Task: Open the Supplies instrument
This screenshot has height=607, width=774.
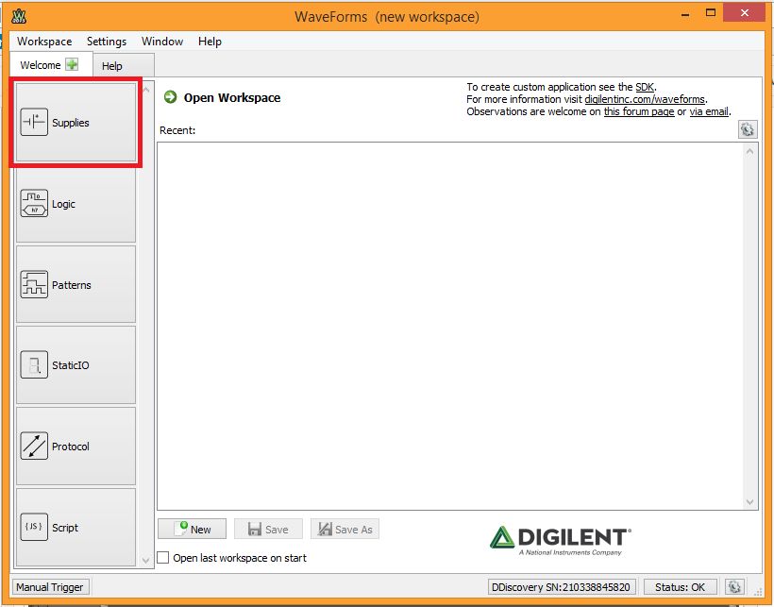Action: [x=76, y=122]
